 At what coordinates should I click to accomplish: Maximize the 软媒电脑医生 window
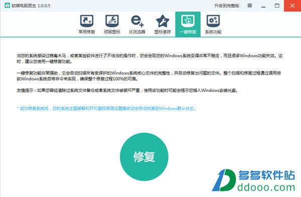pos(277,5)
